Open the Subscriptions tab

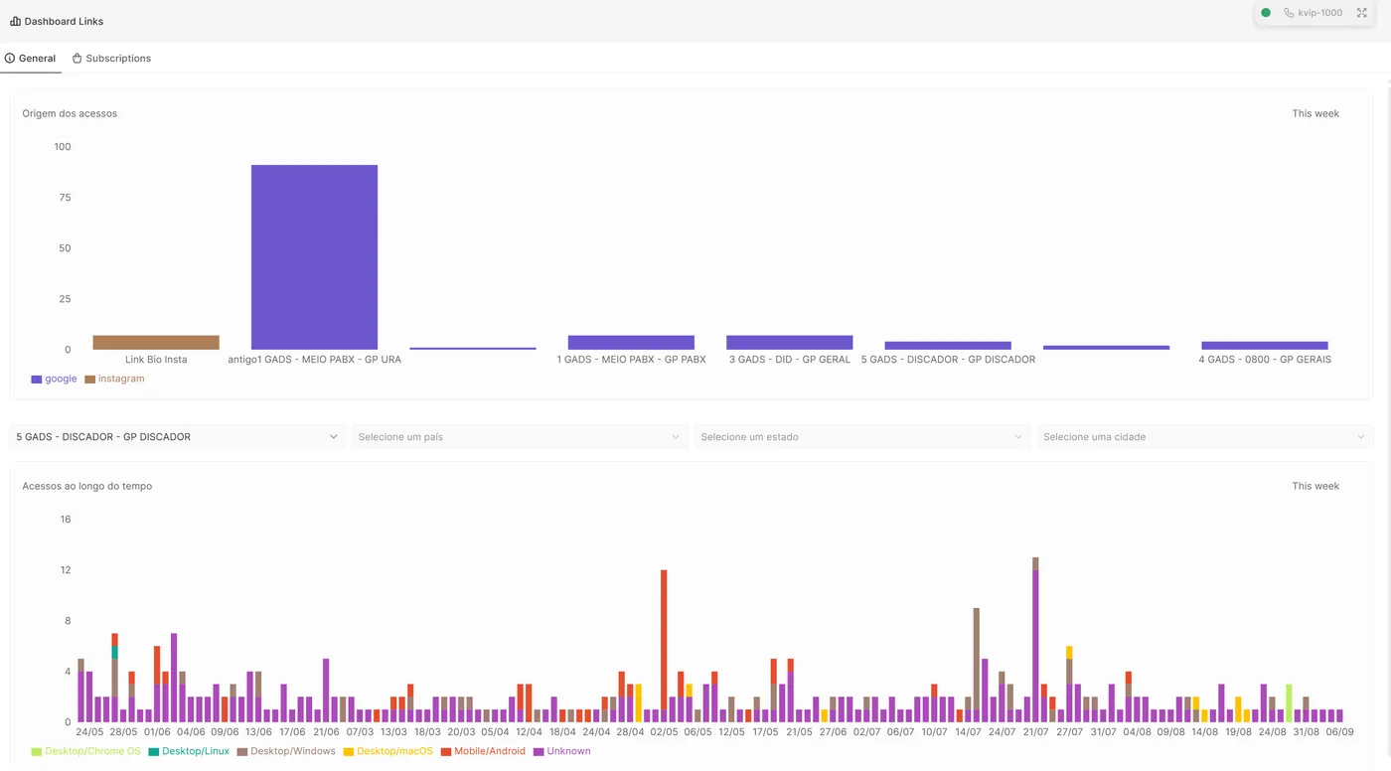click(111, 59)
